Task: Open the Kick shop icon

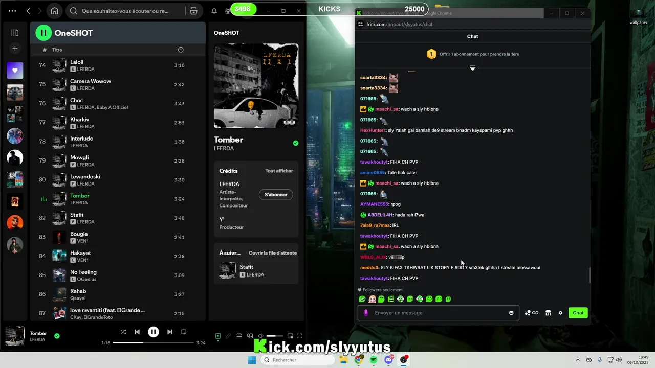Action: pyautogui.click(x=548, y=313)
